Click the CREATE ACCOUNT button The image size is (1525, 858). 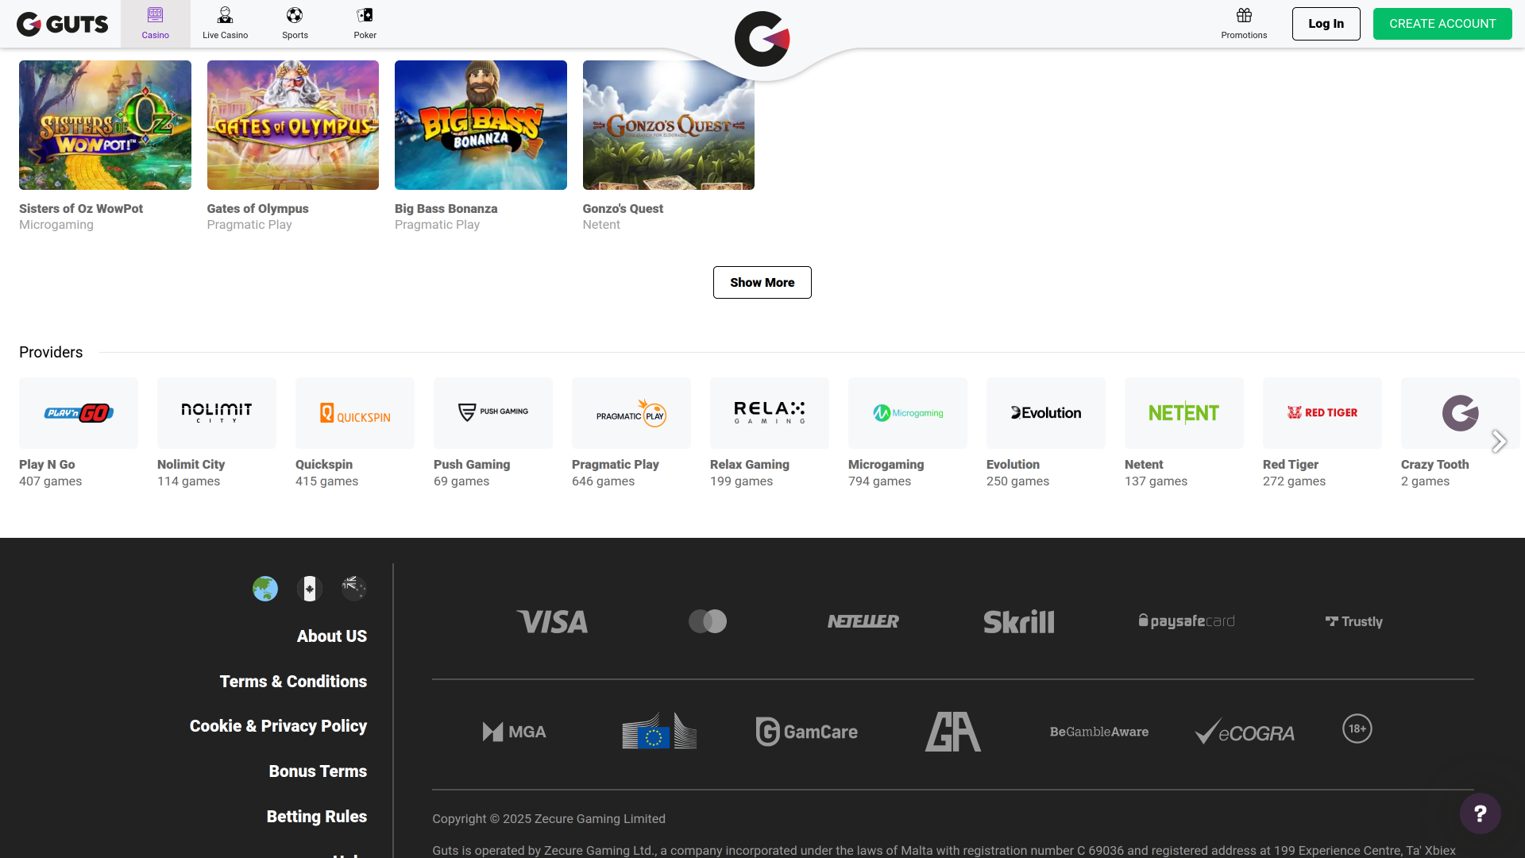click(x=1442, y=23)
